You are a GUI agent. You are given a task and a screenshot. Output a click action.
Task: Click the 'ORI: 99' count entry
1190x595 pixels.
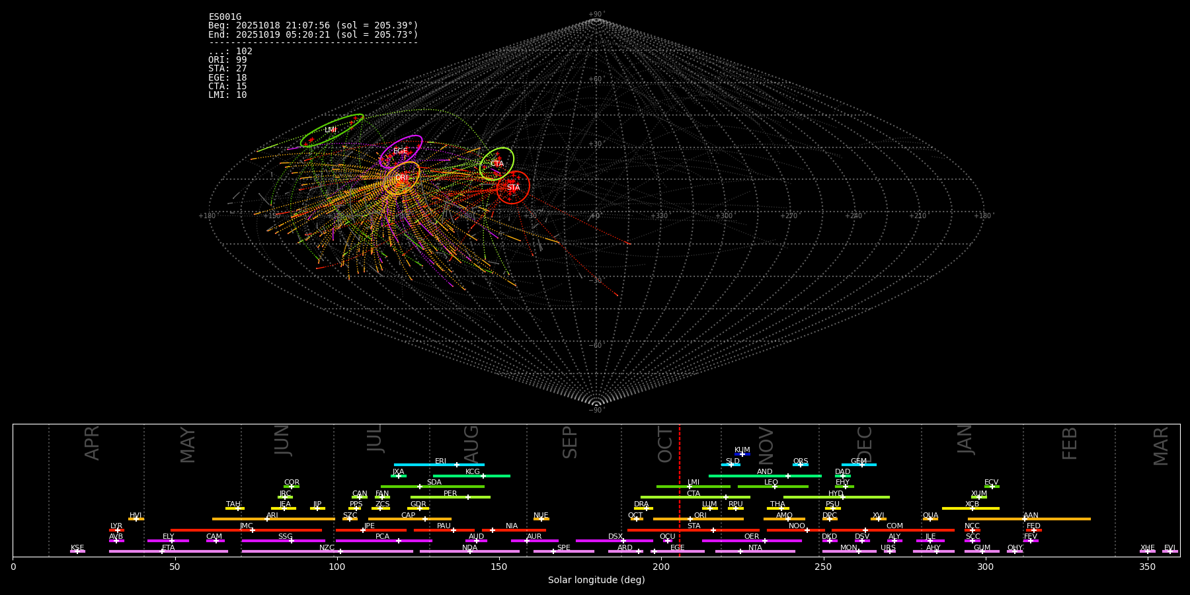[227, 60]
